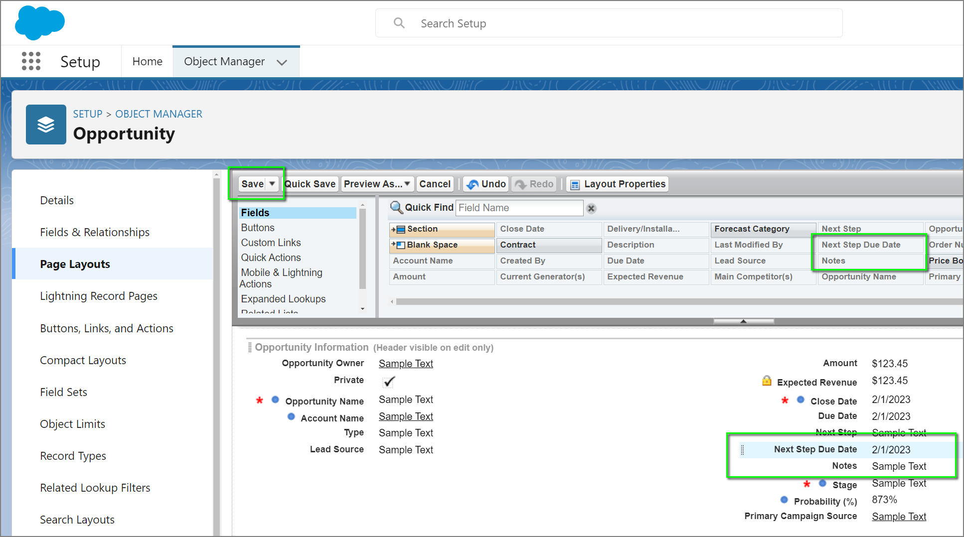This screenshot has width=964, height=537.
Task: Click the OBJECT MANAGER breadcrumb link
Action: coord(159,114)
